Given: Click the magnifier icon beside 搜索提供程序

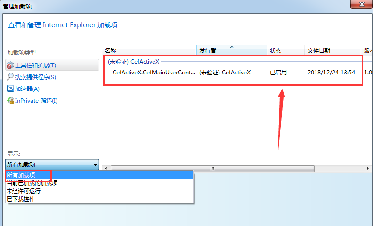Looking at the screenshot, I should tap(10, 77).
